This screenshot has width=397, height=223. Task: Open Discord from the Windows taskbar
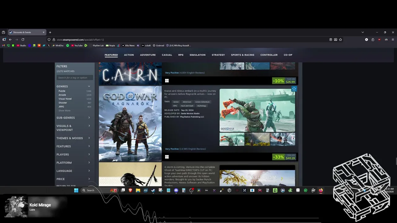[176, 190]
